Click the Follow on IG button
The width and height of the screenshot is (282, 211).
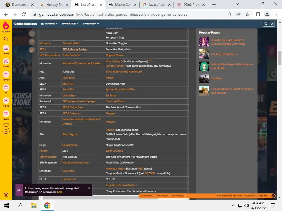pos(147,196)
